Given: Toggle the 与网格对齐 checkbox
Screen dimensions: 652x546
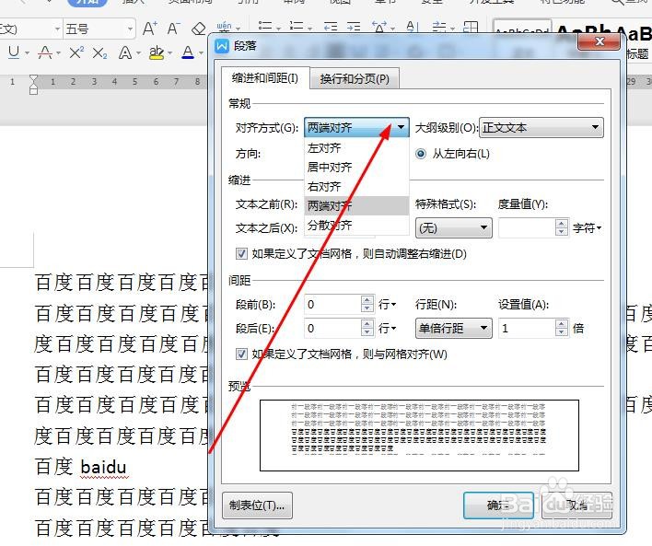Looking at the screenshot, I should pos(241,354).
